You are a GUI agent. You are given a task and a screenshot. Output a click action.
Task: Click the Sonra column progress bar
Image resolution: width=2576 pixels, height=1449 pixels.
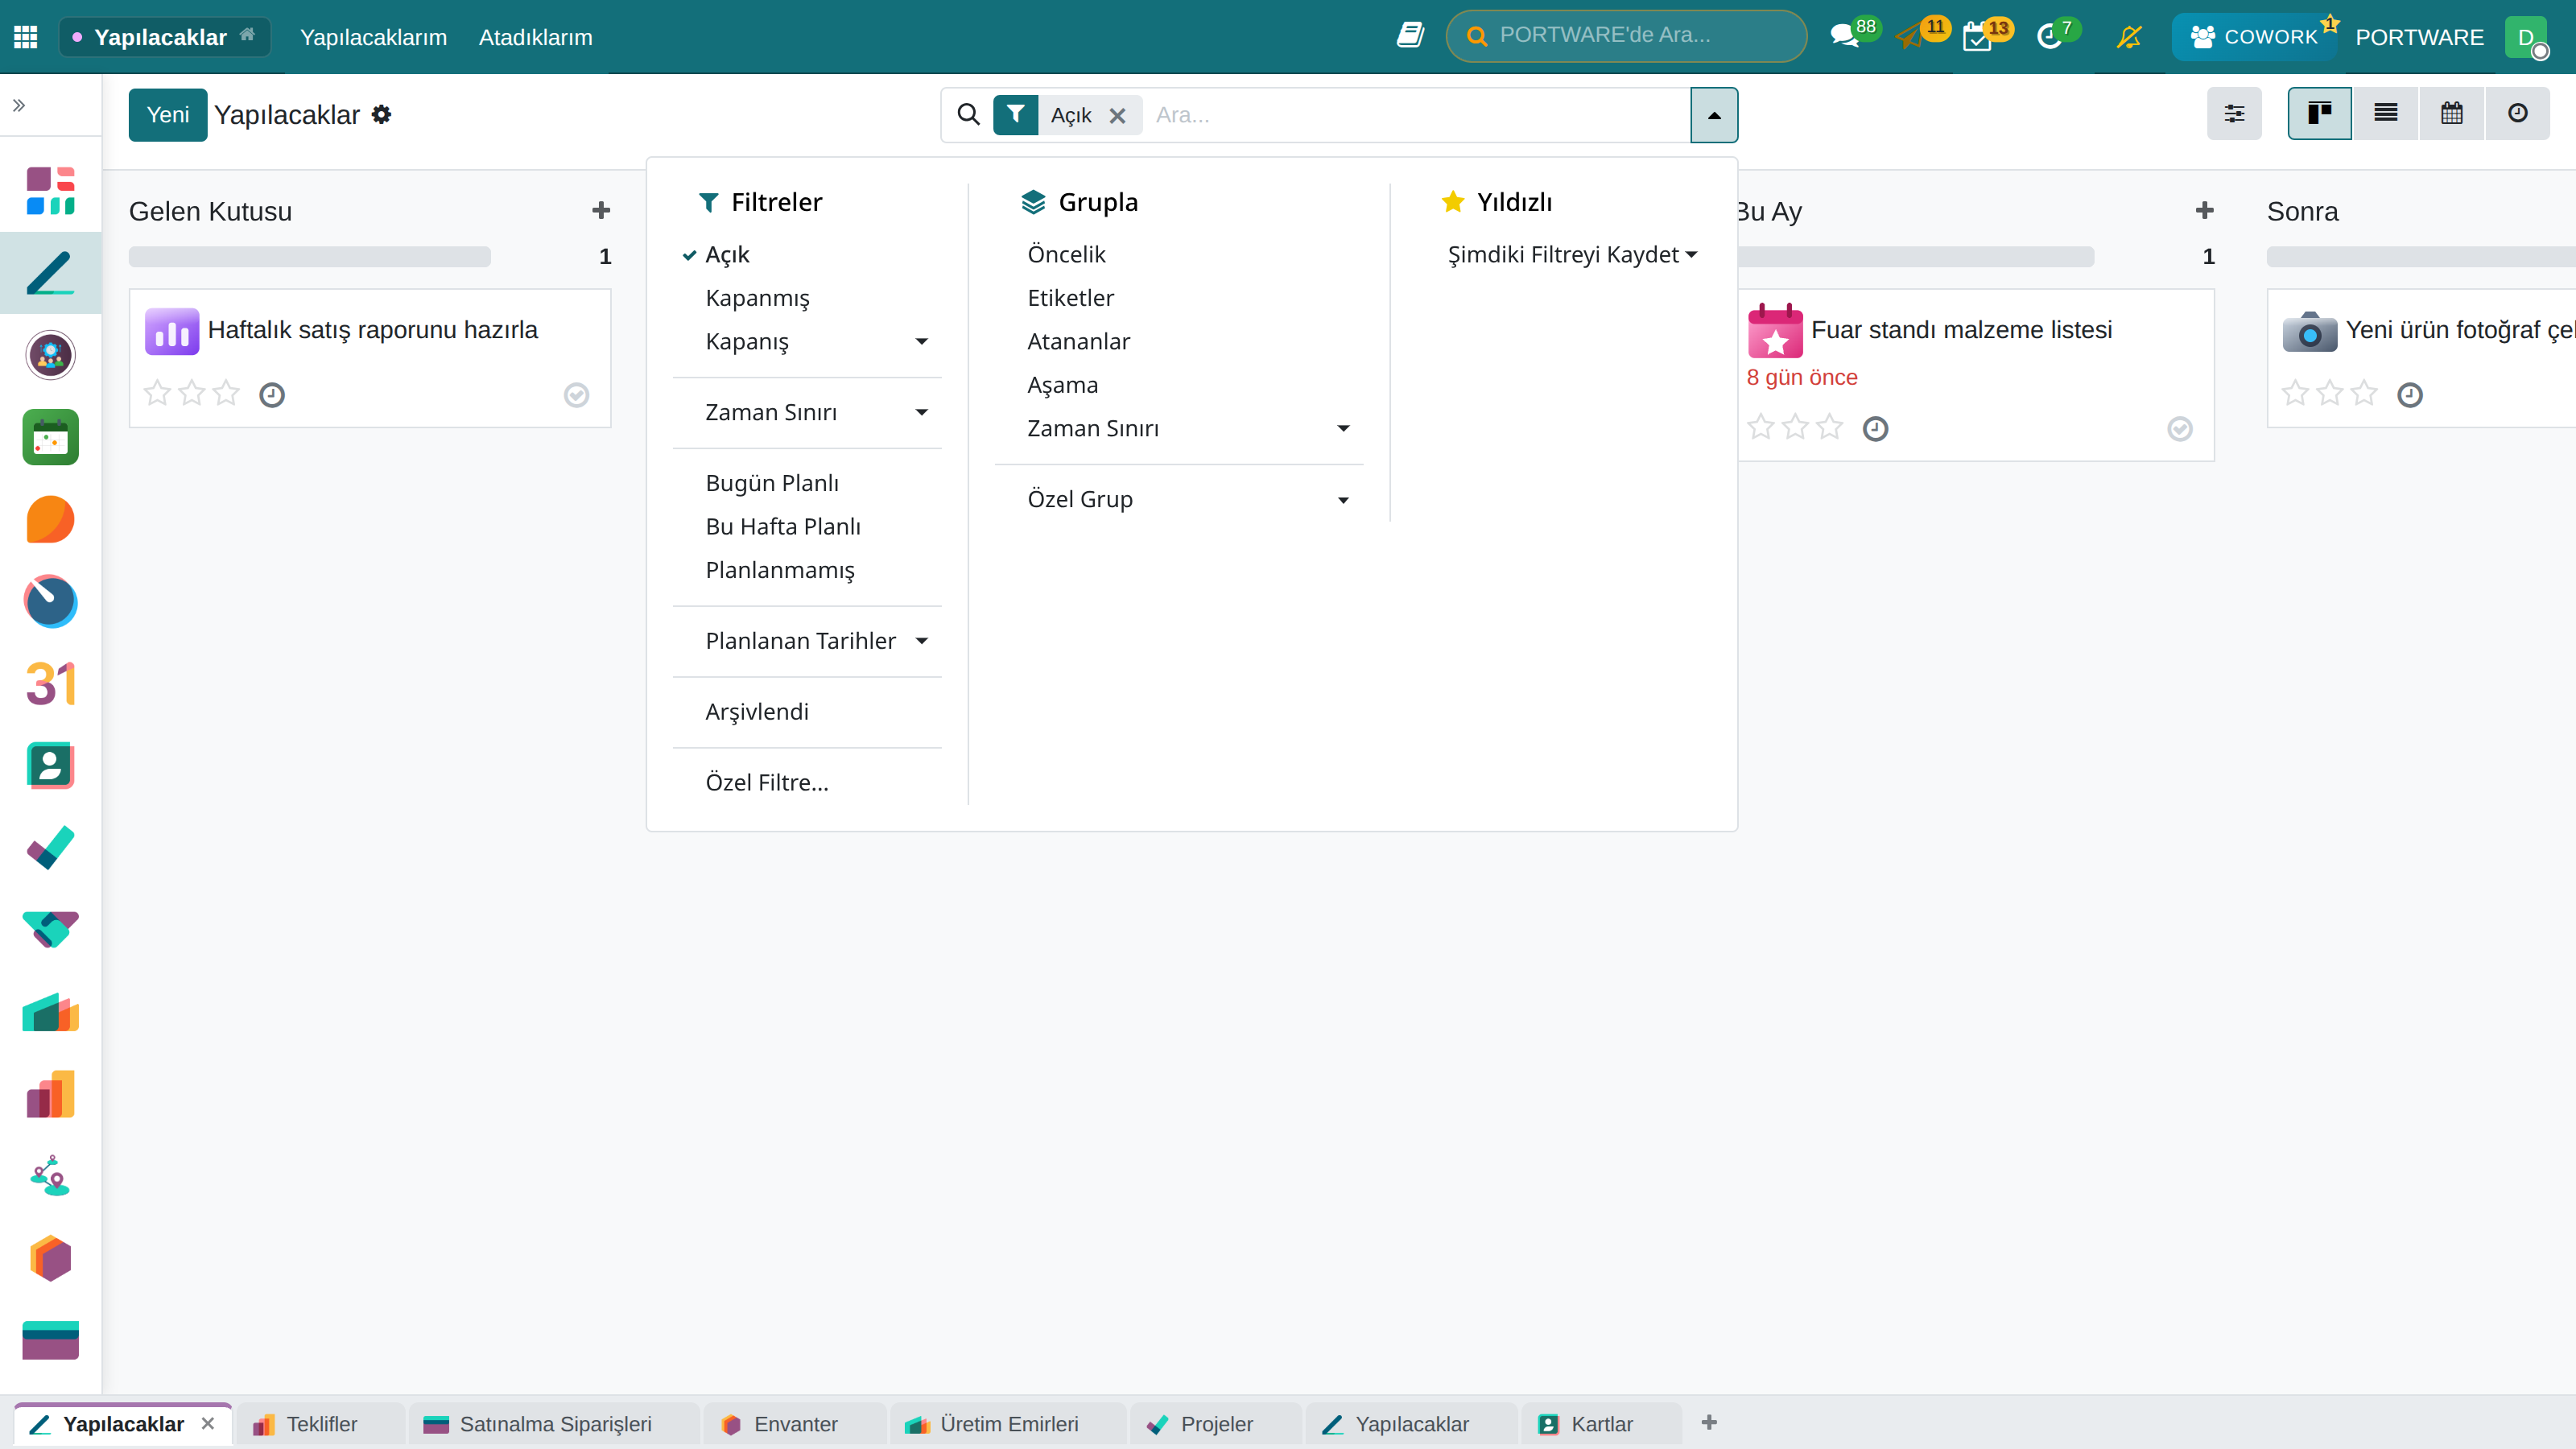click(2420, 257)
